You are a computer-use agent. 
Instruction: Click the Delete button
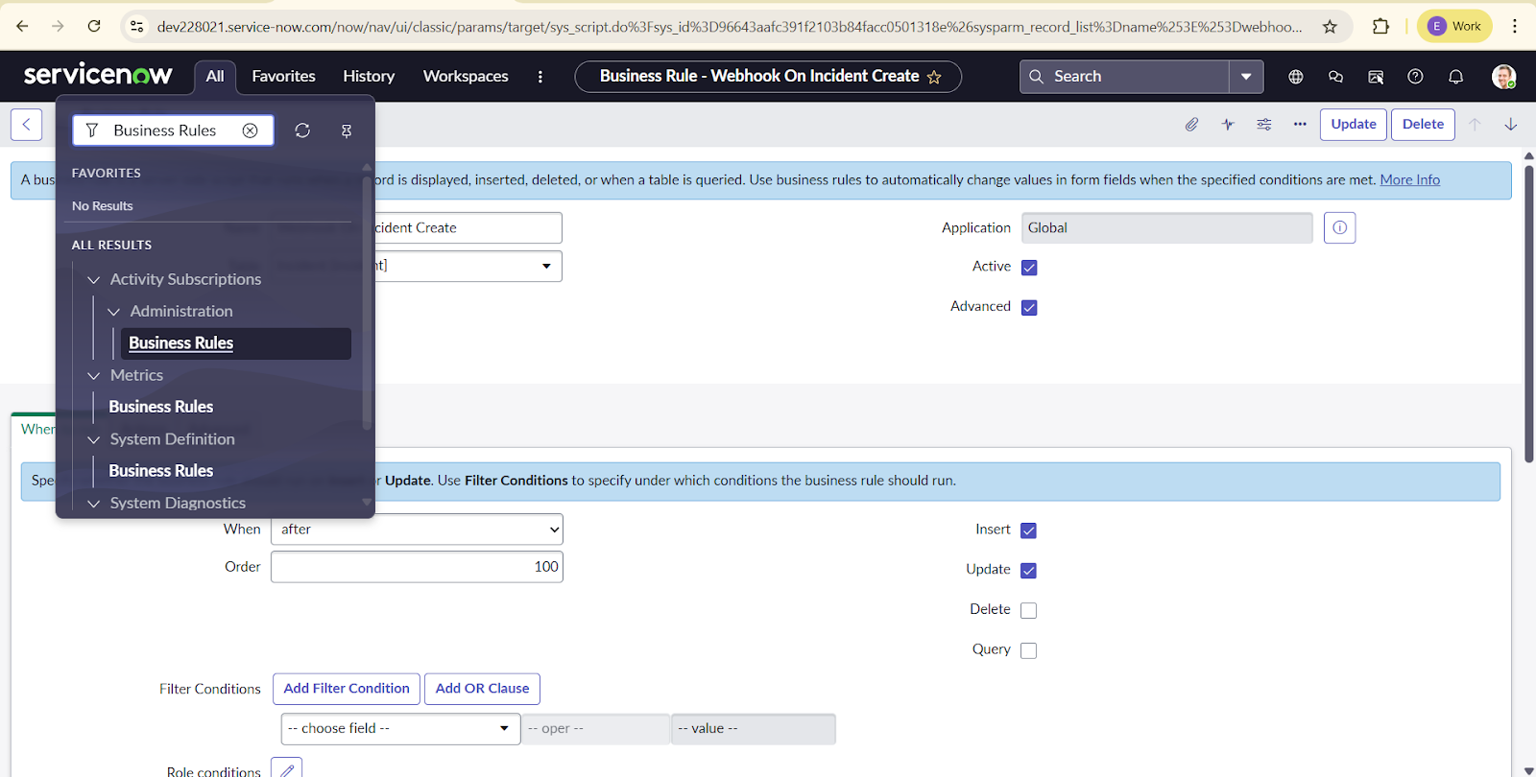tap(1423, 125)
